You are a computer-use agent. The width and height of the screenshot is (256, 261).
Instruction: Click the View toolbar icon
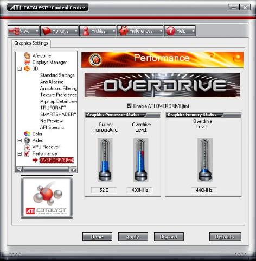click(x=14, y=31)
